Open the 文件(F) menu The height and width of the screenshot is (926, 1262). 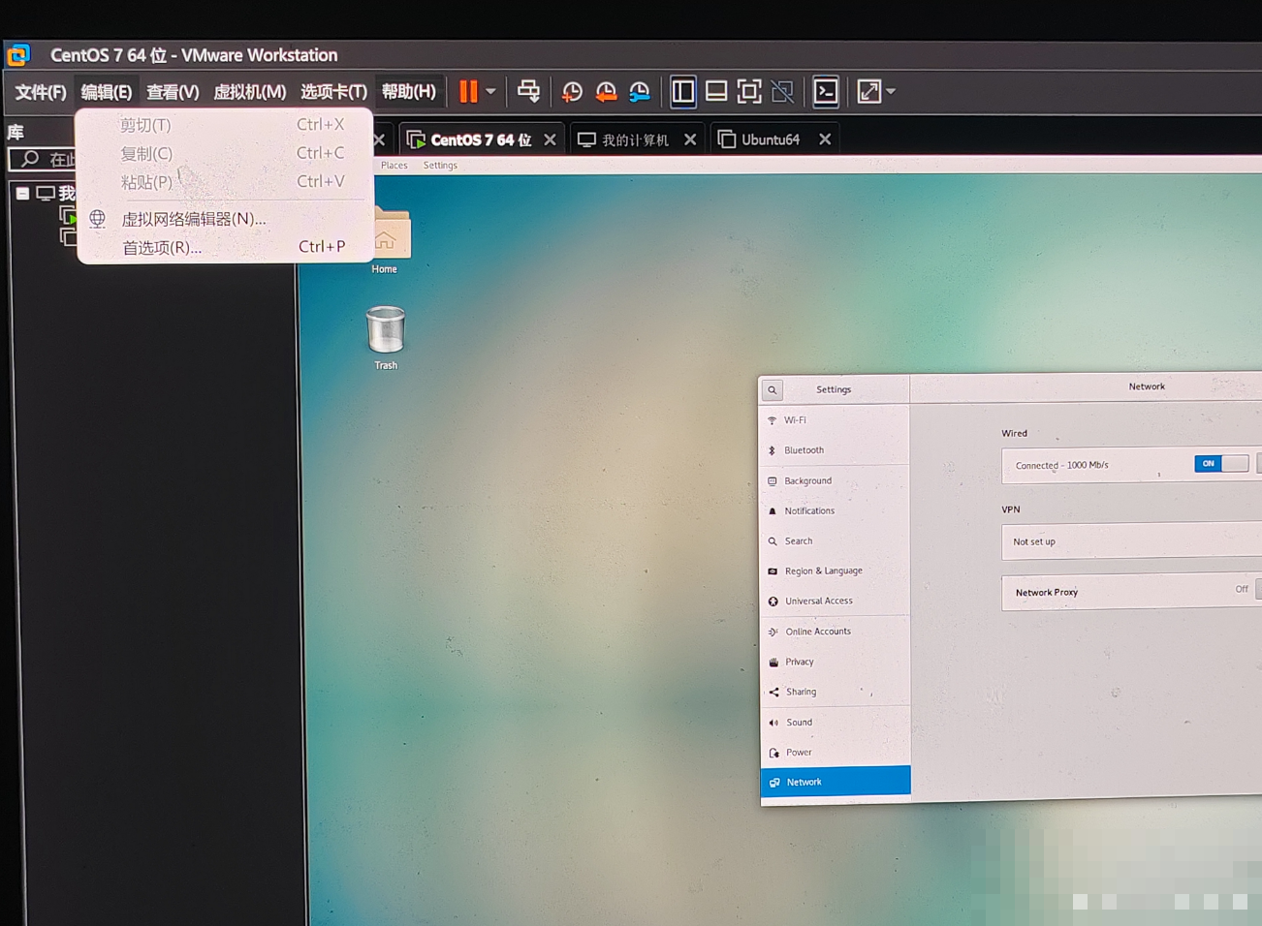point(41,92)
